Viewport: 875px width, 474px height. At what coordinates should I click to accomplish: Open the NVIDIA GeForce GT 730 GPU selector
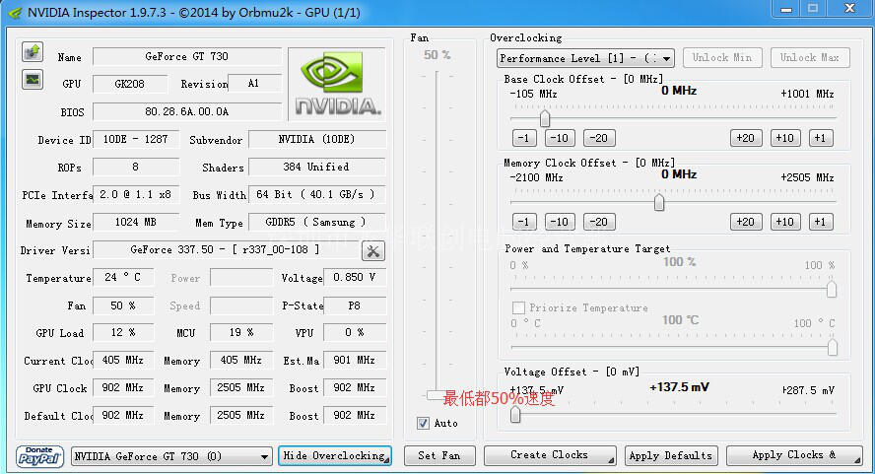coord(171,456)
